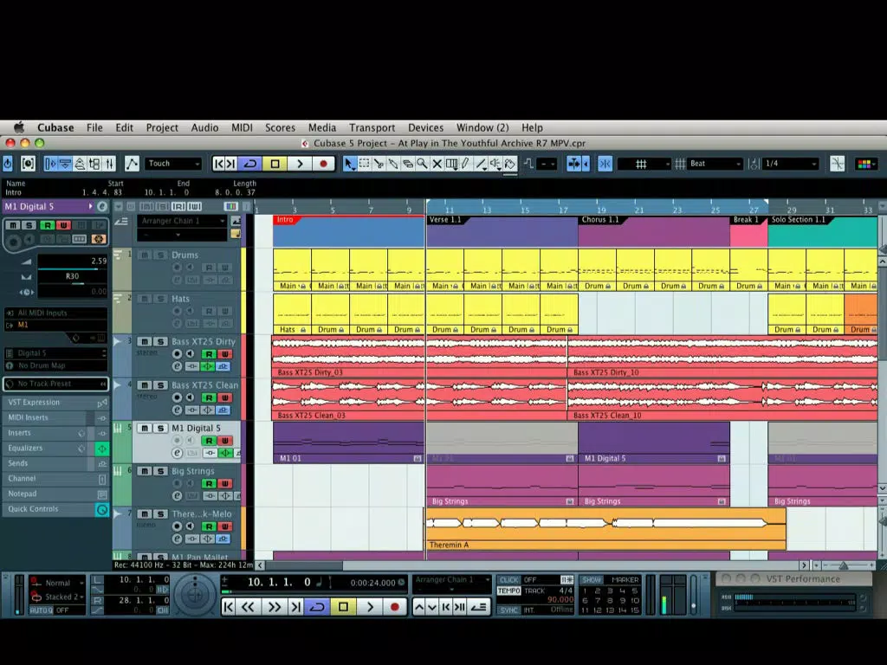
Task: Select the Glue tool
Action: click(x=393, y=164)
